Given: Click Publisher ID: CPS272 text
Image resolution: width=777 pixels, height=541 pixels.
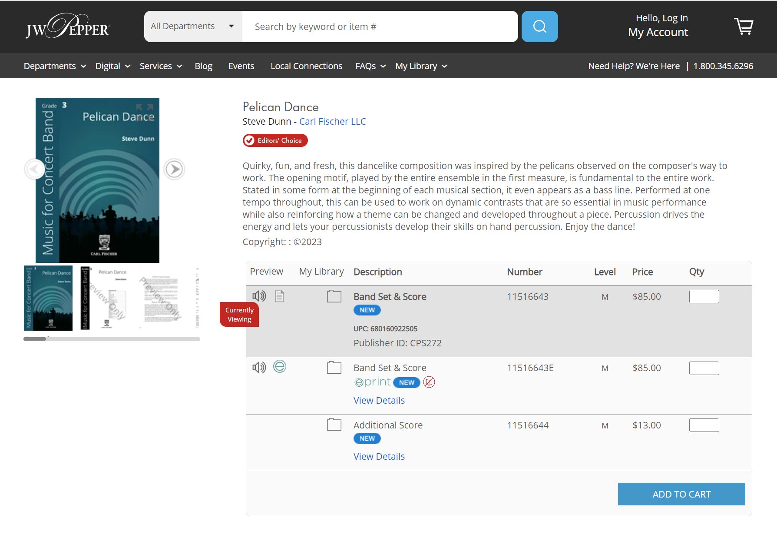Looking at the screenshot, I should [x=397, y=343].
